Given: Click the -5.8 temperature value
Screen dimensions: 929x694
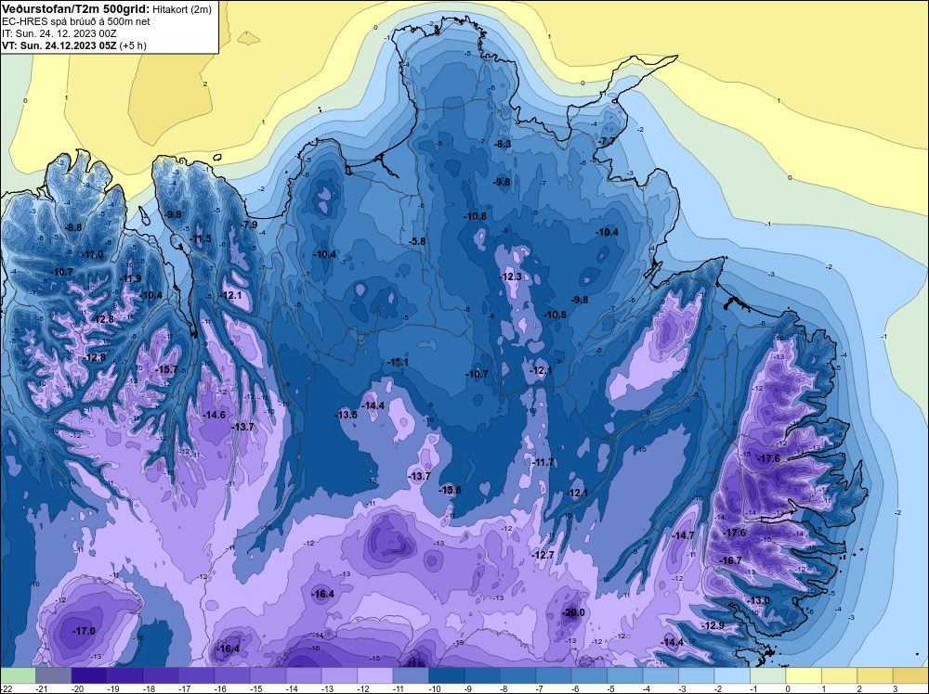Looking at the screenshot, I should (x=417, y=241).
